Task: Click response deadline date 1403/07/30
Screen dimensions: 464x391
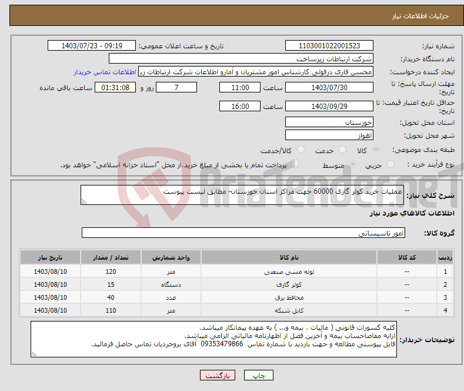Action: (x=329, y=87)
